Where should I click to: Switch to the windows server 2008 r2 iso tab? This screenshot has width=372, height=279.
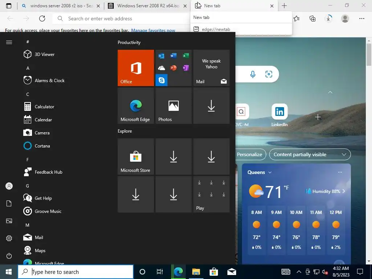pyautogui.click(x=60, y=6)
